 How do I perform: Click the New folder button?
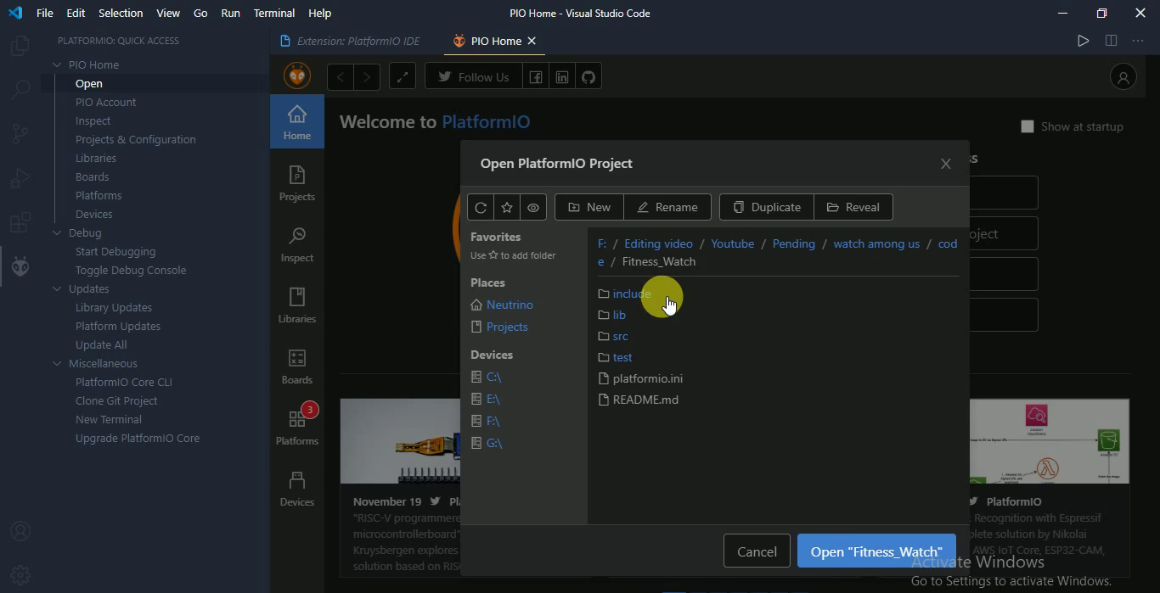(589, 207)
